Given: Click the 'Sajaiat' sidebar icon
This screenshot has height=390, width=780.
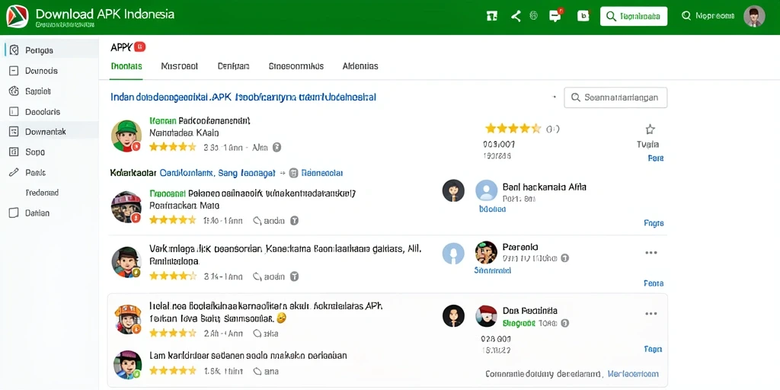Looking at the screenshot, I should click(14, 91).
